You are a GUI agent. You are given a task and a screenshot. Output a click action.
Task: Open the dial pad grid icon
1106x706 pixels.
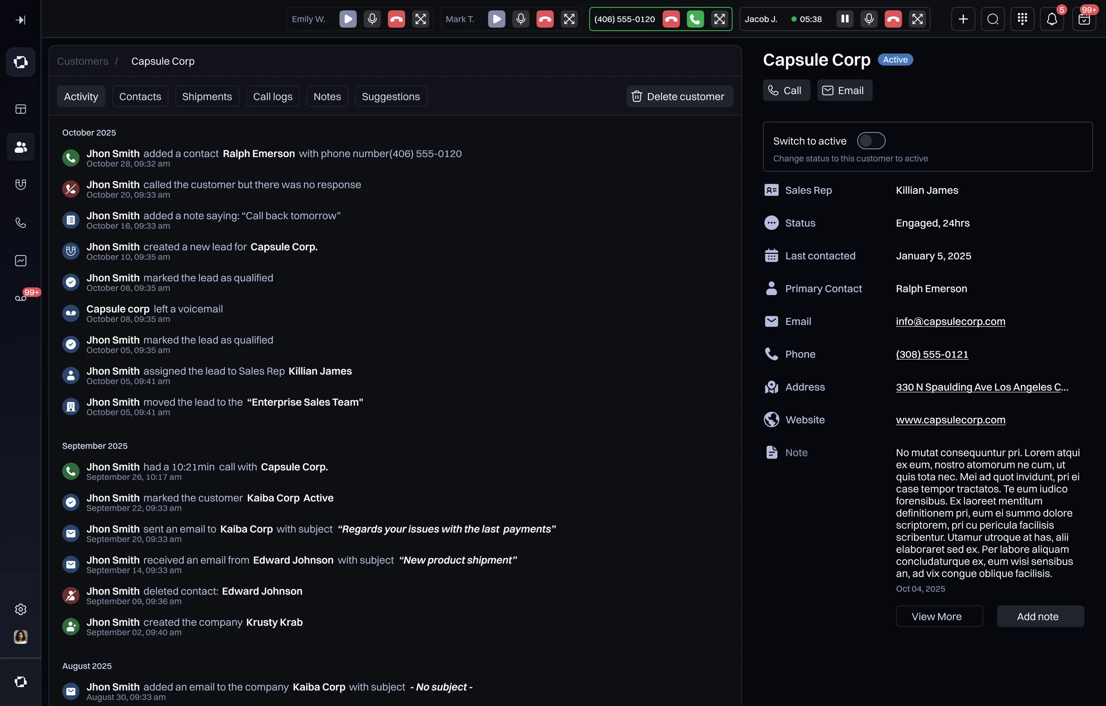[x=1023, y=19]
